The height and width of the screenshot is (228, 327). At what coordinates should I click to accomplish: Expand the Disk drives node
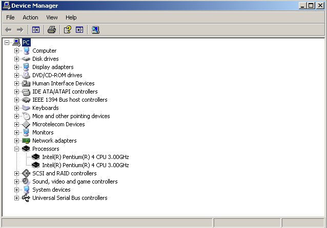pos(16,59)
